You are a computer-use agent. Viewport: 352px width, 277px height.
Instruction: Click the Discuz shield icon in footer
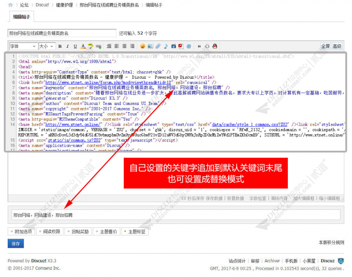(x=341, y=261)
